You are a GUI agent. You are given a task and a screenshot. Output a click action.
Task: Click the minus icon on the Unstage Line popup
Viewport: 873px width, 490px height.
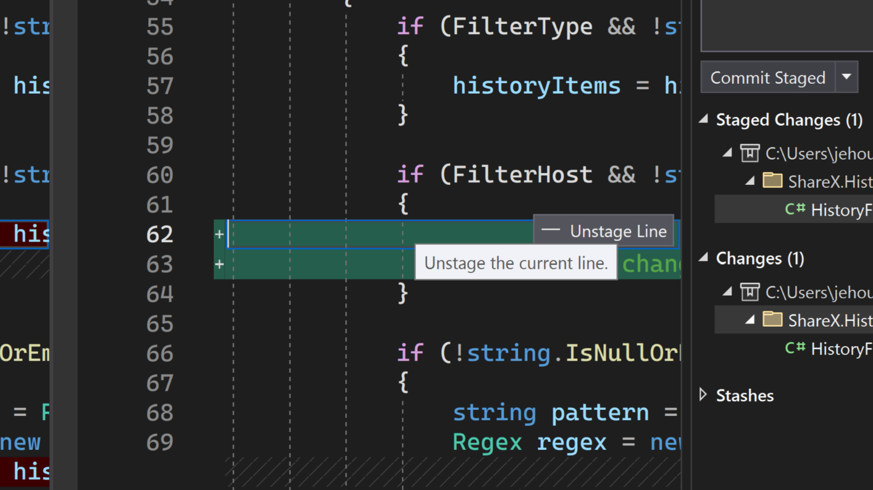click(x=550, y=231)
